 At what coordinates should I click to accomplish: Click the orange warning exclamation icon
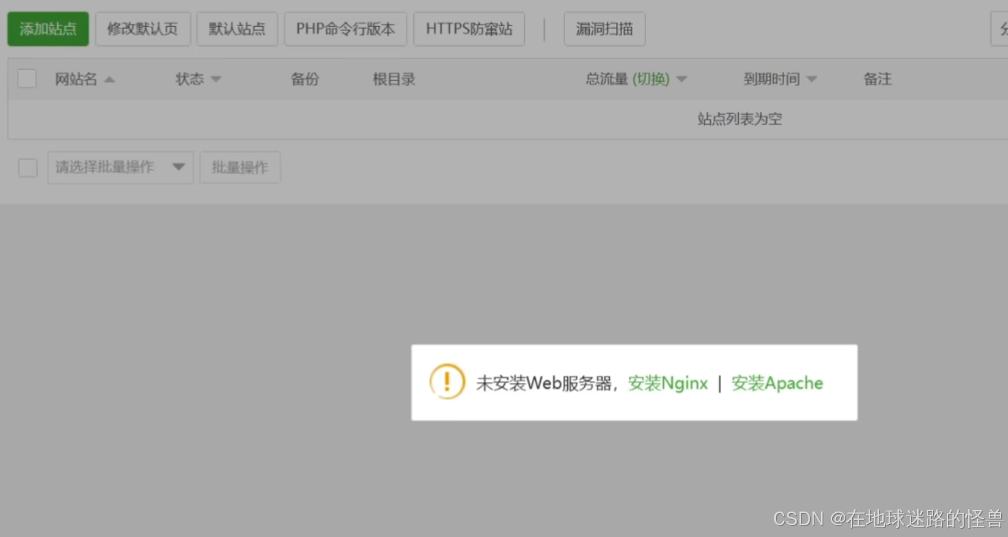pyautogui.click(x=447, y=381)
